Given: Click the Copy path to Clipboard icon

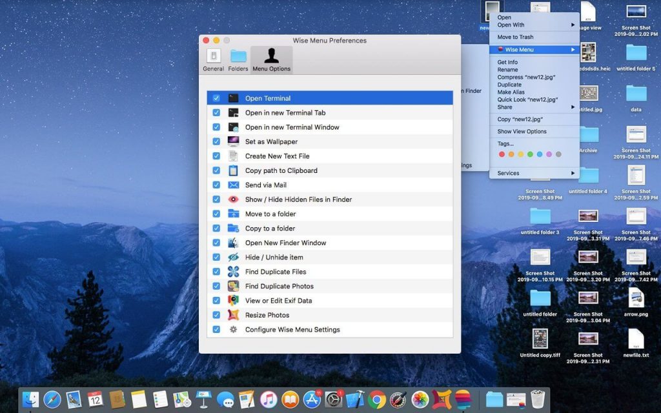Looking at the screenshot, I should point(233,170).
